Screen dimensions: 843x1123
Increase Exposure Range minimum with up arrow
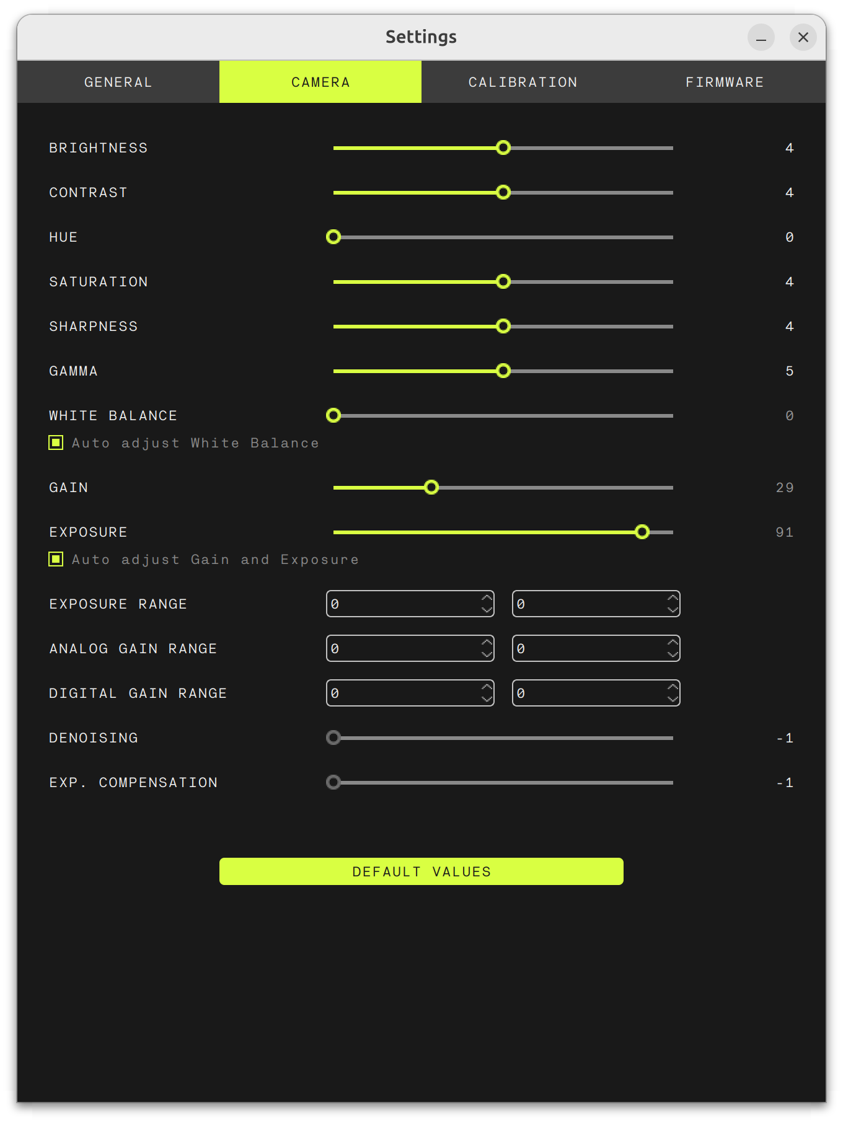tap(487, 597)
